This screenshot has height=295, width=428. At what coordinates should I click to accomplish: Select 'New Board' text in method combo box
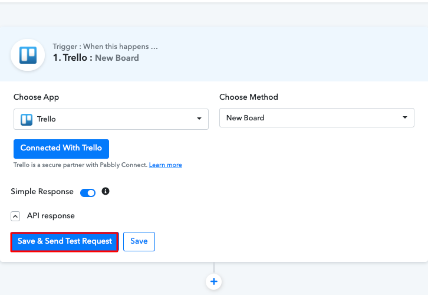[x=245, y=118]
